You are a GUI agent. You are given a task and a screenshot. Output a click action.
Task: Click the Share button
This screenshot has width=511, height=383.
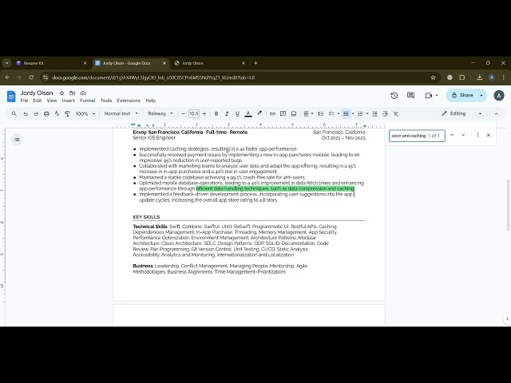coord(461,96)
